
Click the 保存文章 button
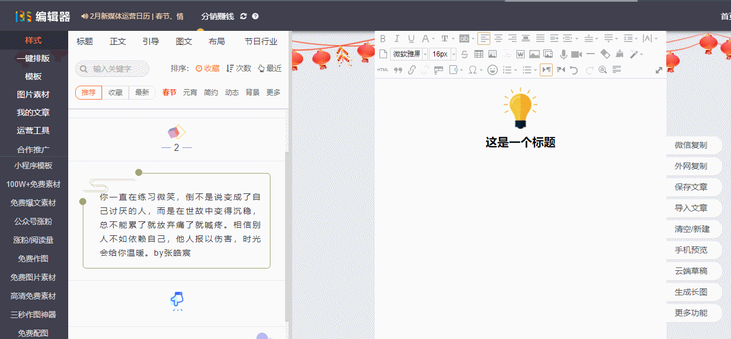pyautogui.click(x=691, y=187)
